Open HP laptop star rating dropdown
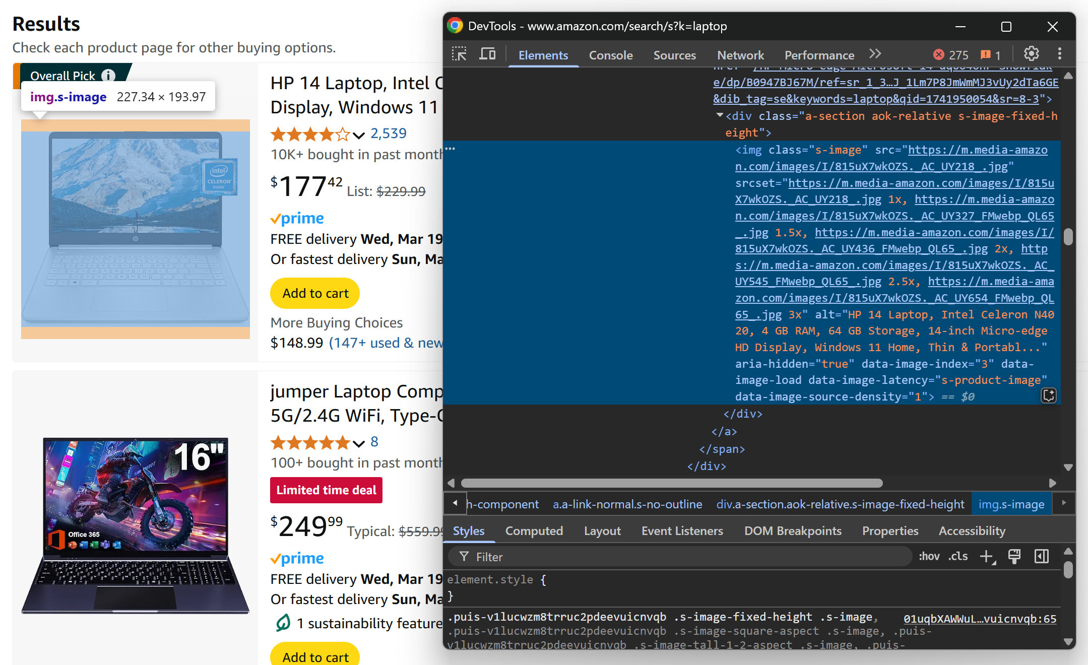 click(358, 135)
